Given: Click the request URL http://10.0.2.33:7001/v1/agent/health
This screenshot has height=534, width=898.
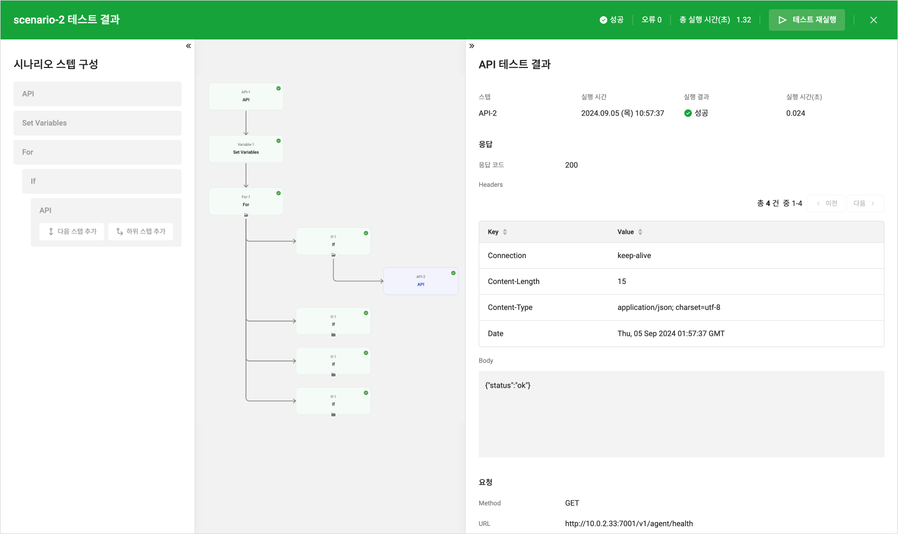Looking at the screenshot, I should [x=629, y=524].
